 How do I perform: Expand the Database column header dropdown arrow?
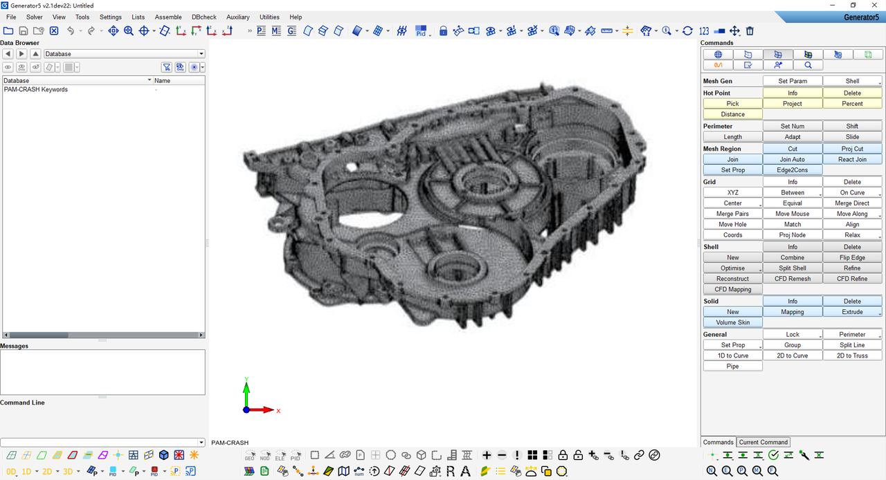[149, 80]
